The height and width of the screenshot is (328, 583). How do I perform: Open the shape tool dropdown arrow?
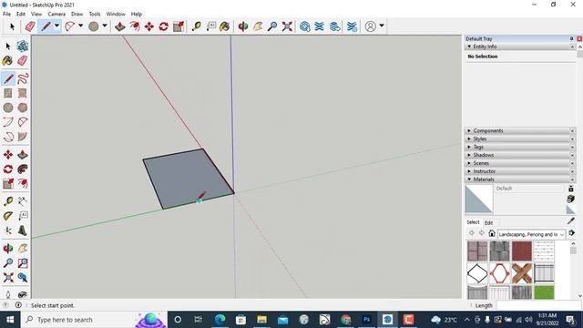click(105, 26)
